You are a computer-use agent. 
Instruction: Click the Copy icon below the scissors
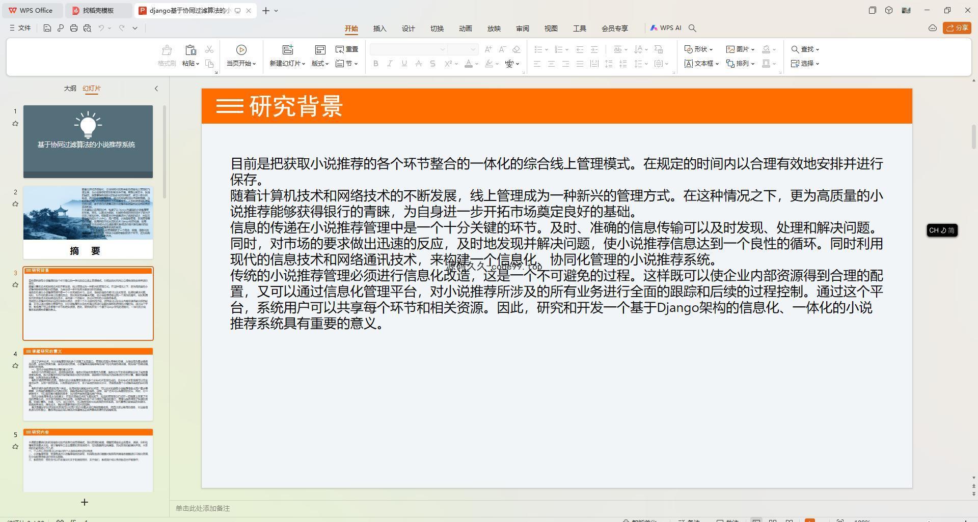209,64
